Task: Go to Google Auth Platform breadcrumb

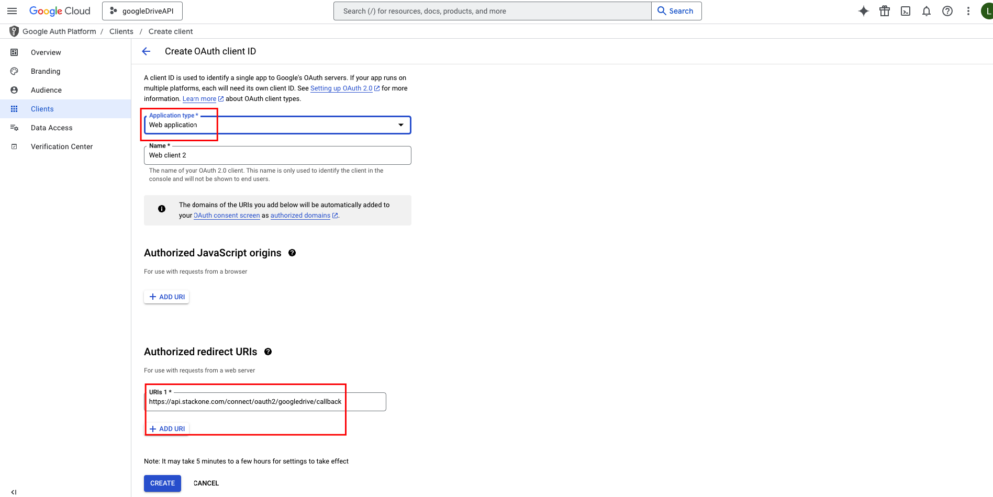Action: pyautogui.click(x=59, y=31)
